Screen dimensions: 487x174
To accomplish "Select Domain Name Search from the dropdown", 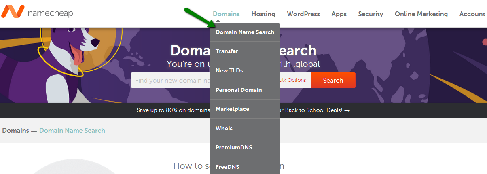I will click(x=245, y=32).
